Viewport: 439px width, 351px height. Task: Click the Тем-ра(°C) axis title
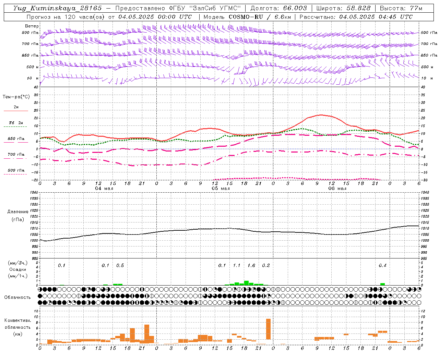tap(16, 97)
